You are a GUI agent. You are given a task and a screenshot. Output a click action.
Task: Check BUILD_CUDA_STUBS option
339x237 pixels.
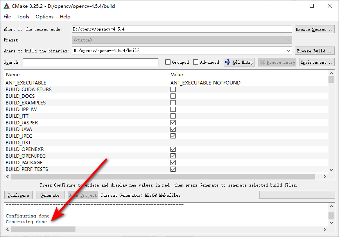point(173,89)
